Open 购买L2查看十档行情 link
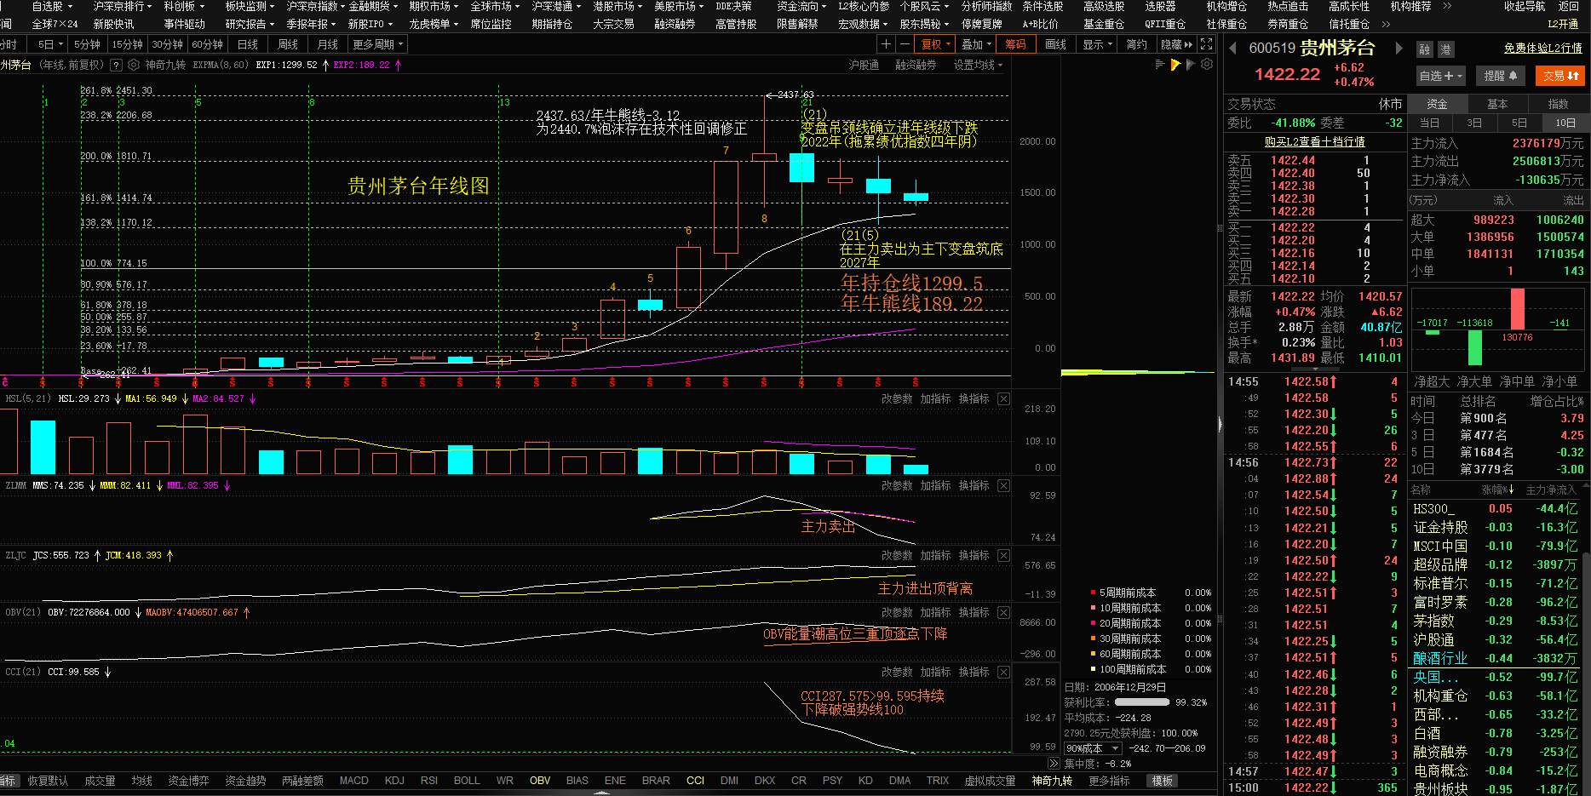Screen dimensions: 1591x796 coord(1314,142)
